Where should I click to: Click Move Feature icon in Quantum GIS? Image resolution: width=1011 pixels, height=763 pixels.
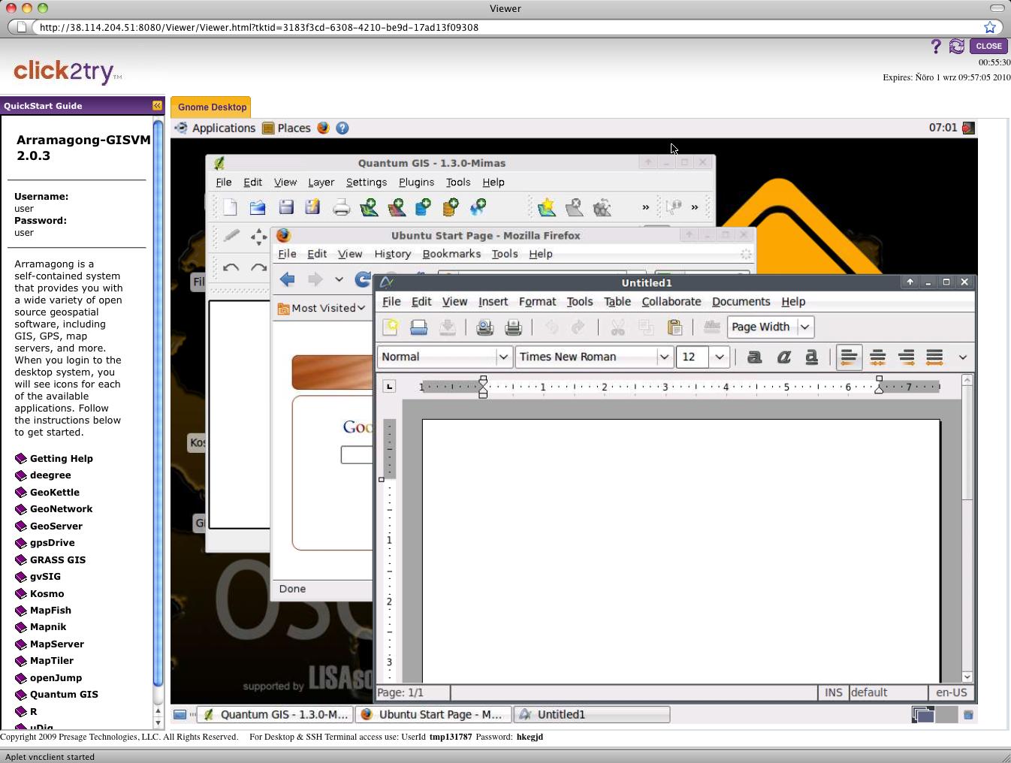(259, 237)
